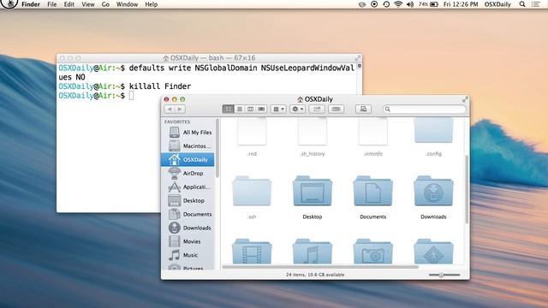The image size is (548, 308).
Task: Enter full screen in Finder window
Action: [465, 100]
